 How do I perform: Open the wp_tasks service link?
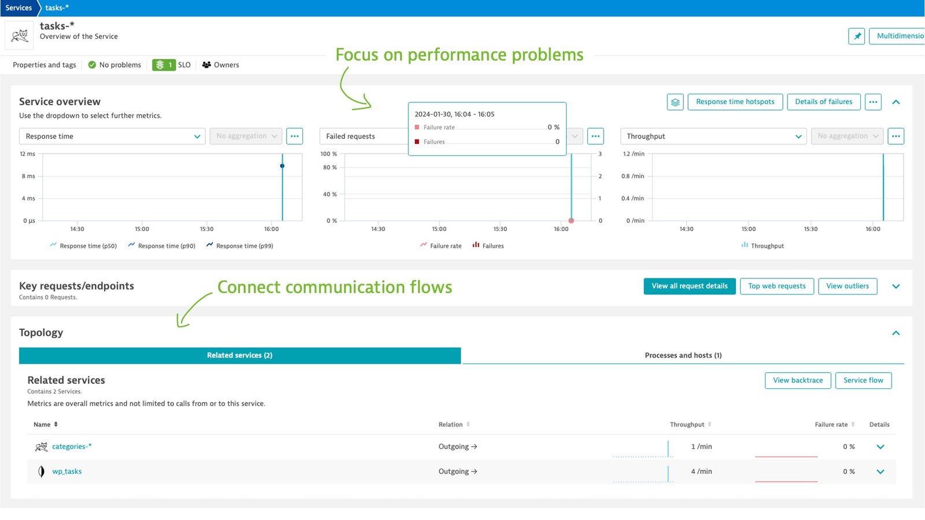click(67, 471)
